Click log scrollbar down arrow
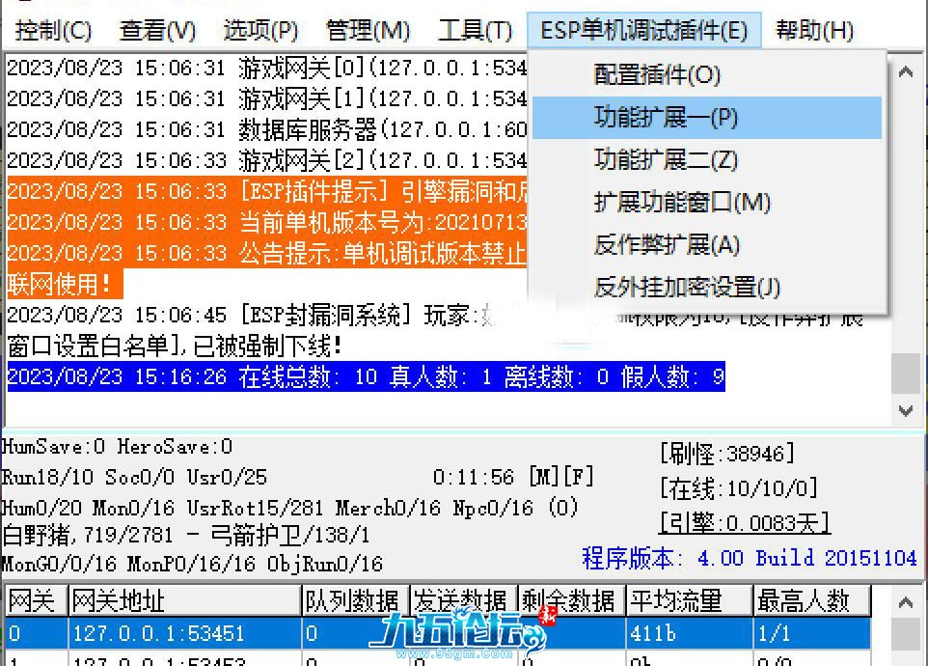Screen dimensions: 928x666 coord(905,410)
